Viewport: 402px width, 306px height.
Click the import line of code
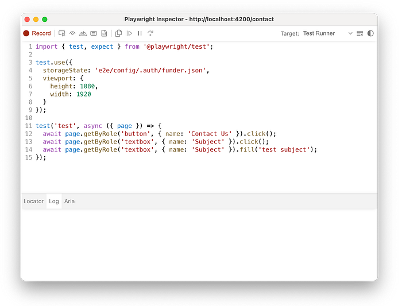[x=125, y=47]
